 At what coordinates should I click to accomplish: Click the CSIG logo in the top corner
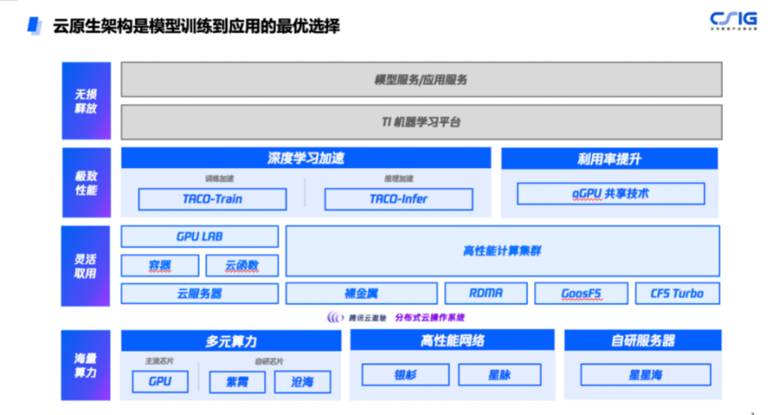(733, 20)
